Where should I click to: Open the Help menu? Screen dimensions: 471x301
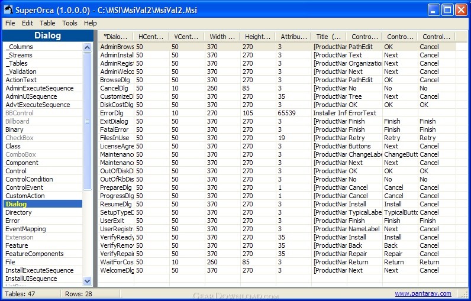tap(90, 23)
